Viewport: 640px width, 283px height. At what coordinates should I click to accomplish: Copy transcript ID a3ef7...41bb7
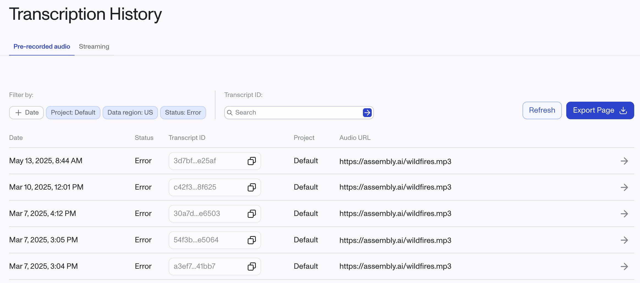[x=251, y=267]
